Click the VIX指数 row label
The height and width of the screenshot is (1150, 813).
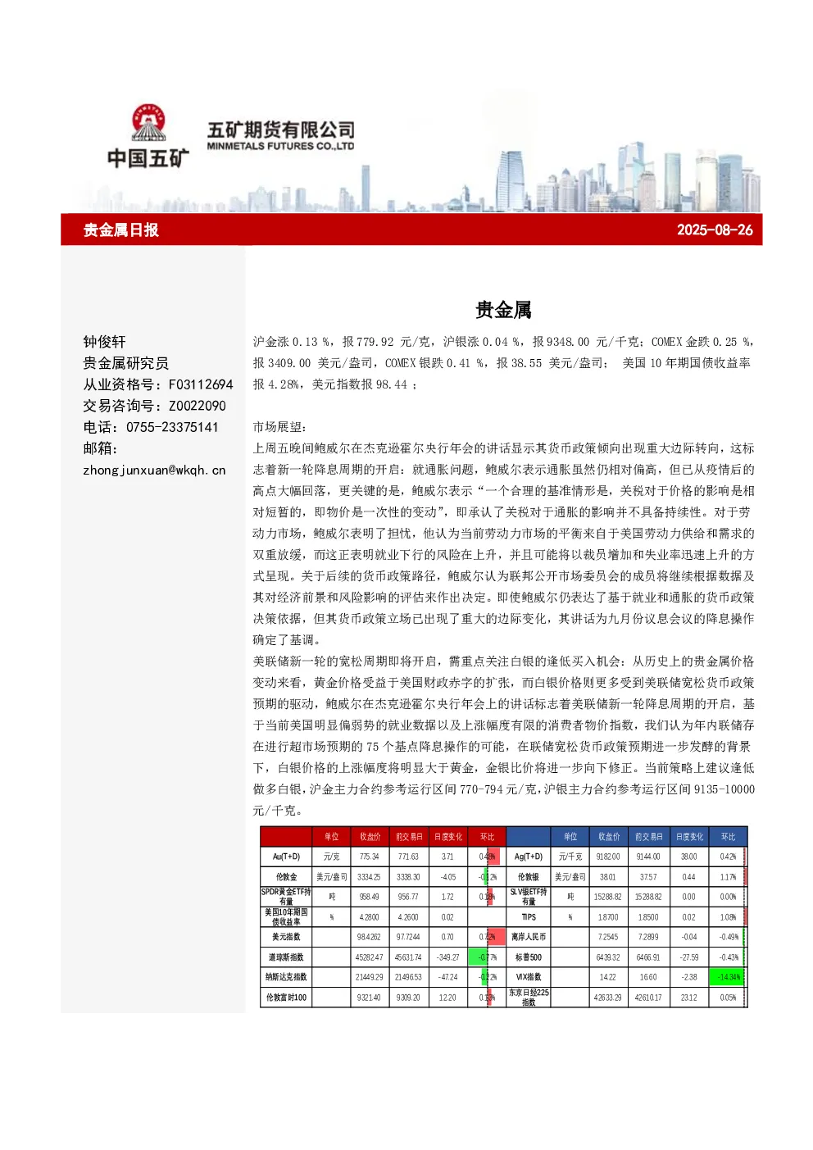coord(529,977)
